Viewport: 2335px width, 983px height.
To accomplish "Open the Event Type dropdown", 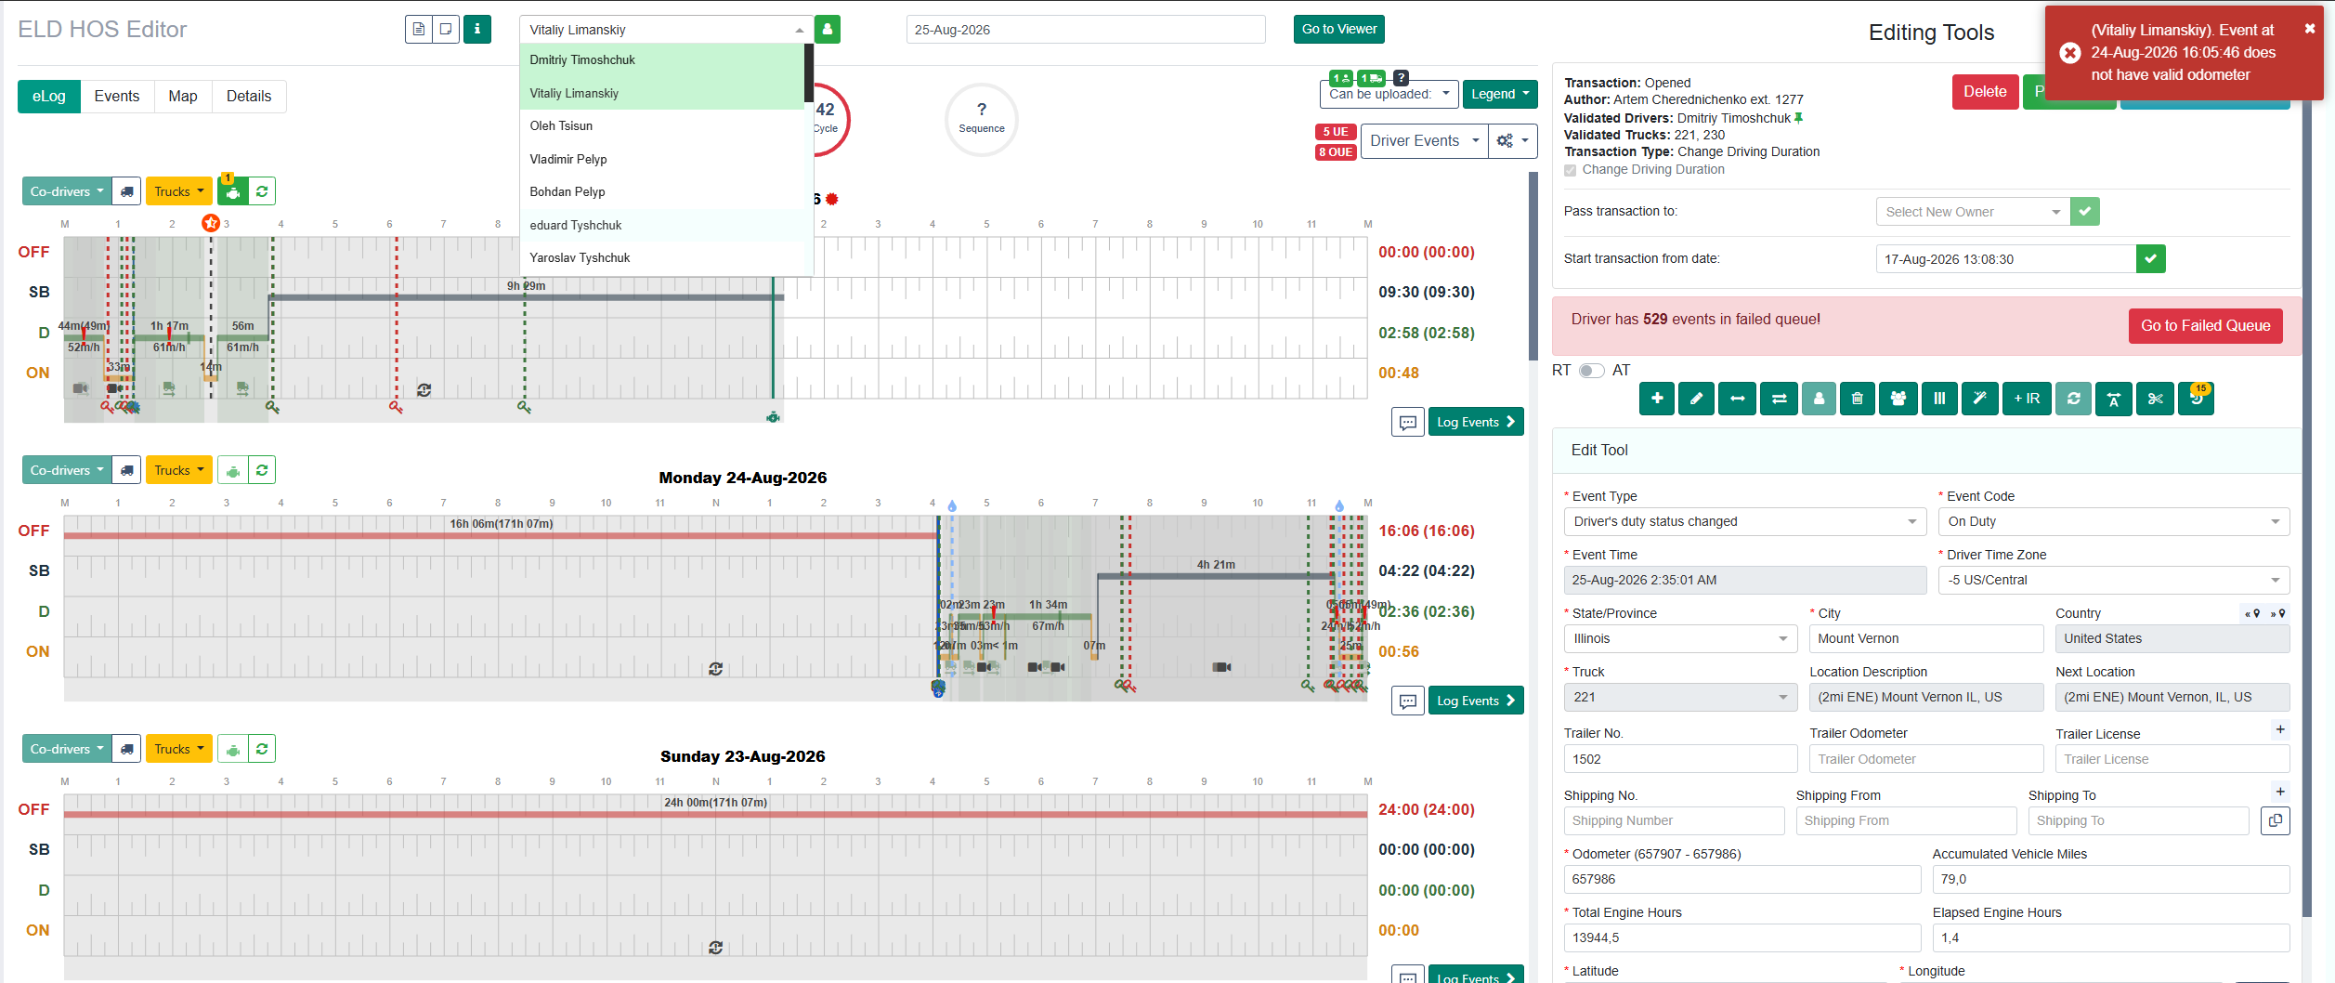I will (1744, 521).
